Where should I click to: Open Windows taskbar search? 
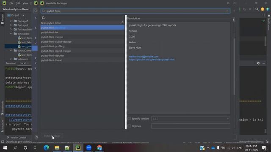pyautogui.click(x=15, y=148)
